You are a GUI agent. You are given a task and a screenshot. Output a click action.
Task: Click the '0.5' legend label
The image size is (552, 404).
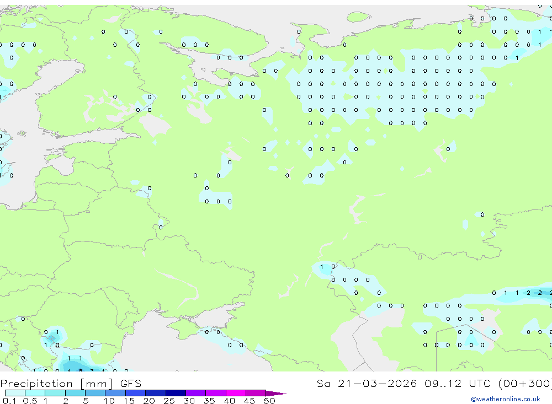tap(30, 401)
